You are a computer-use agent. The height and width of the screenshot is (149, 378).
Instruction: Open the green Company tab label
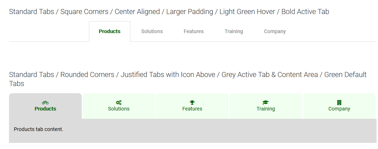(339, 109)
